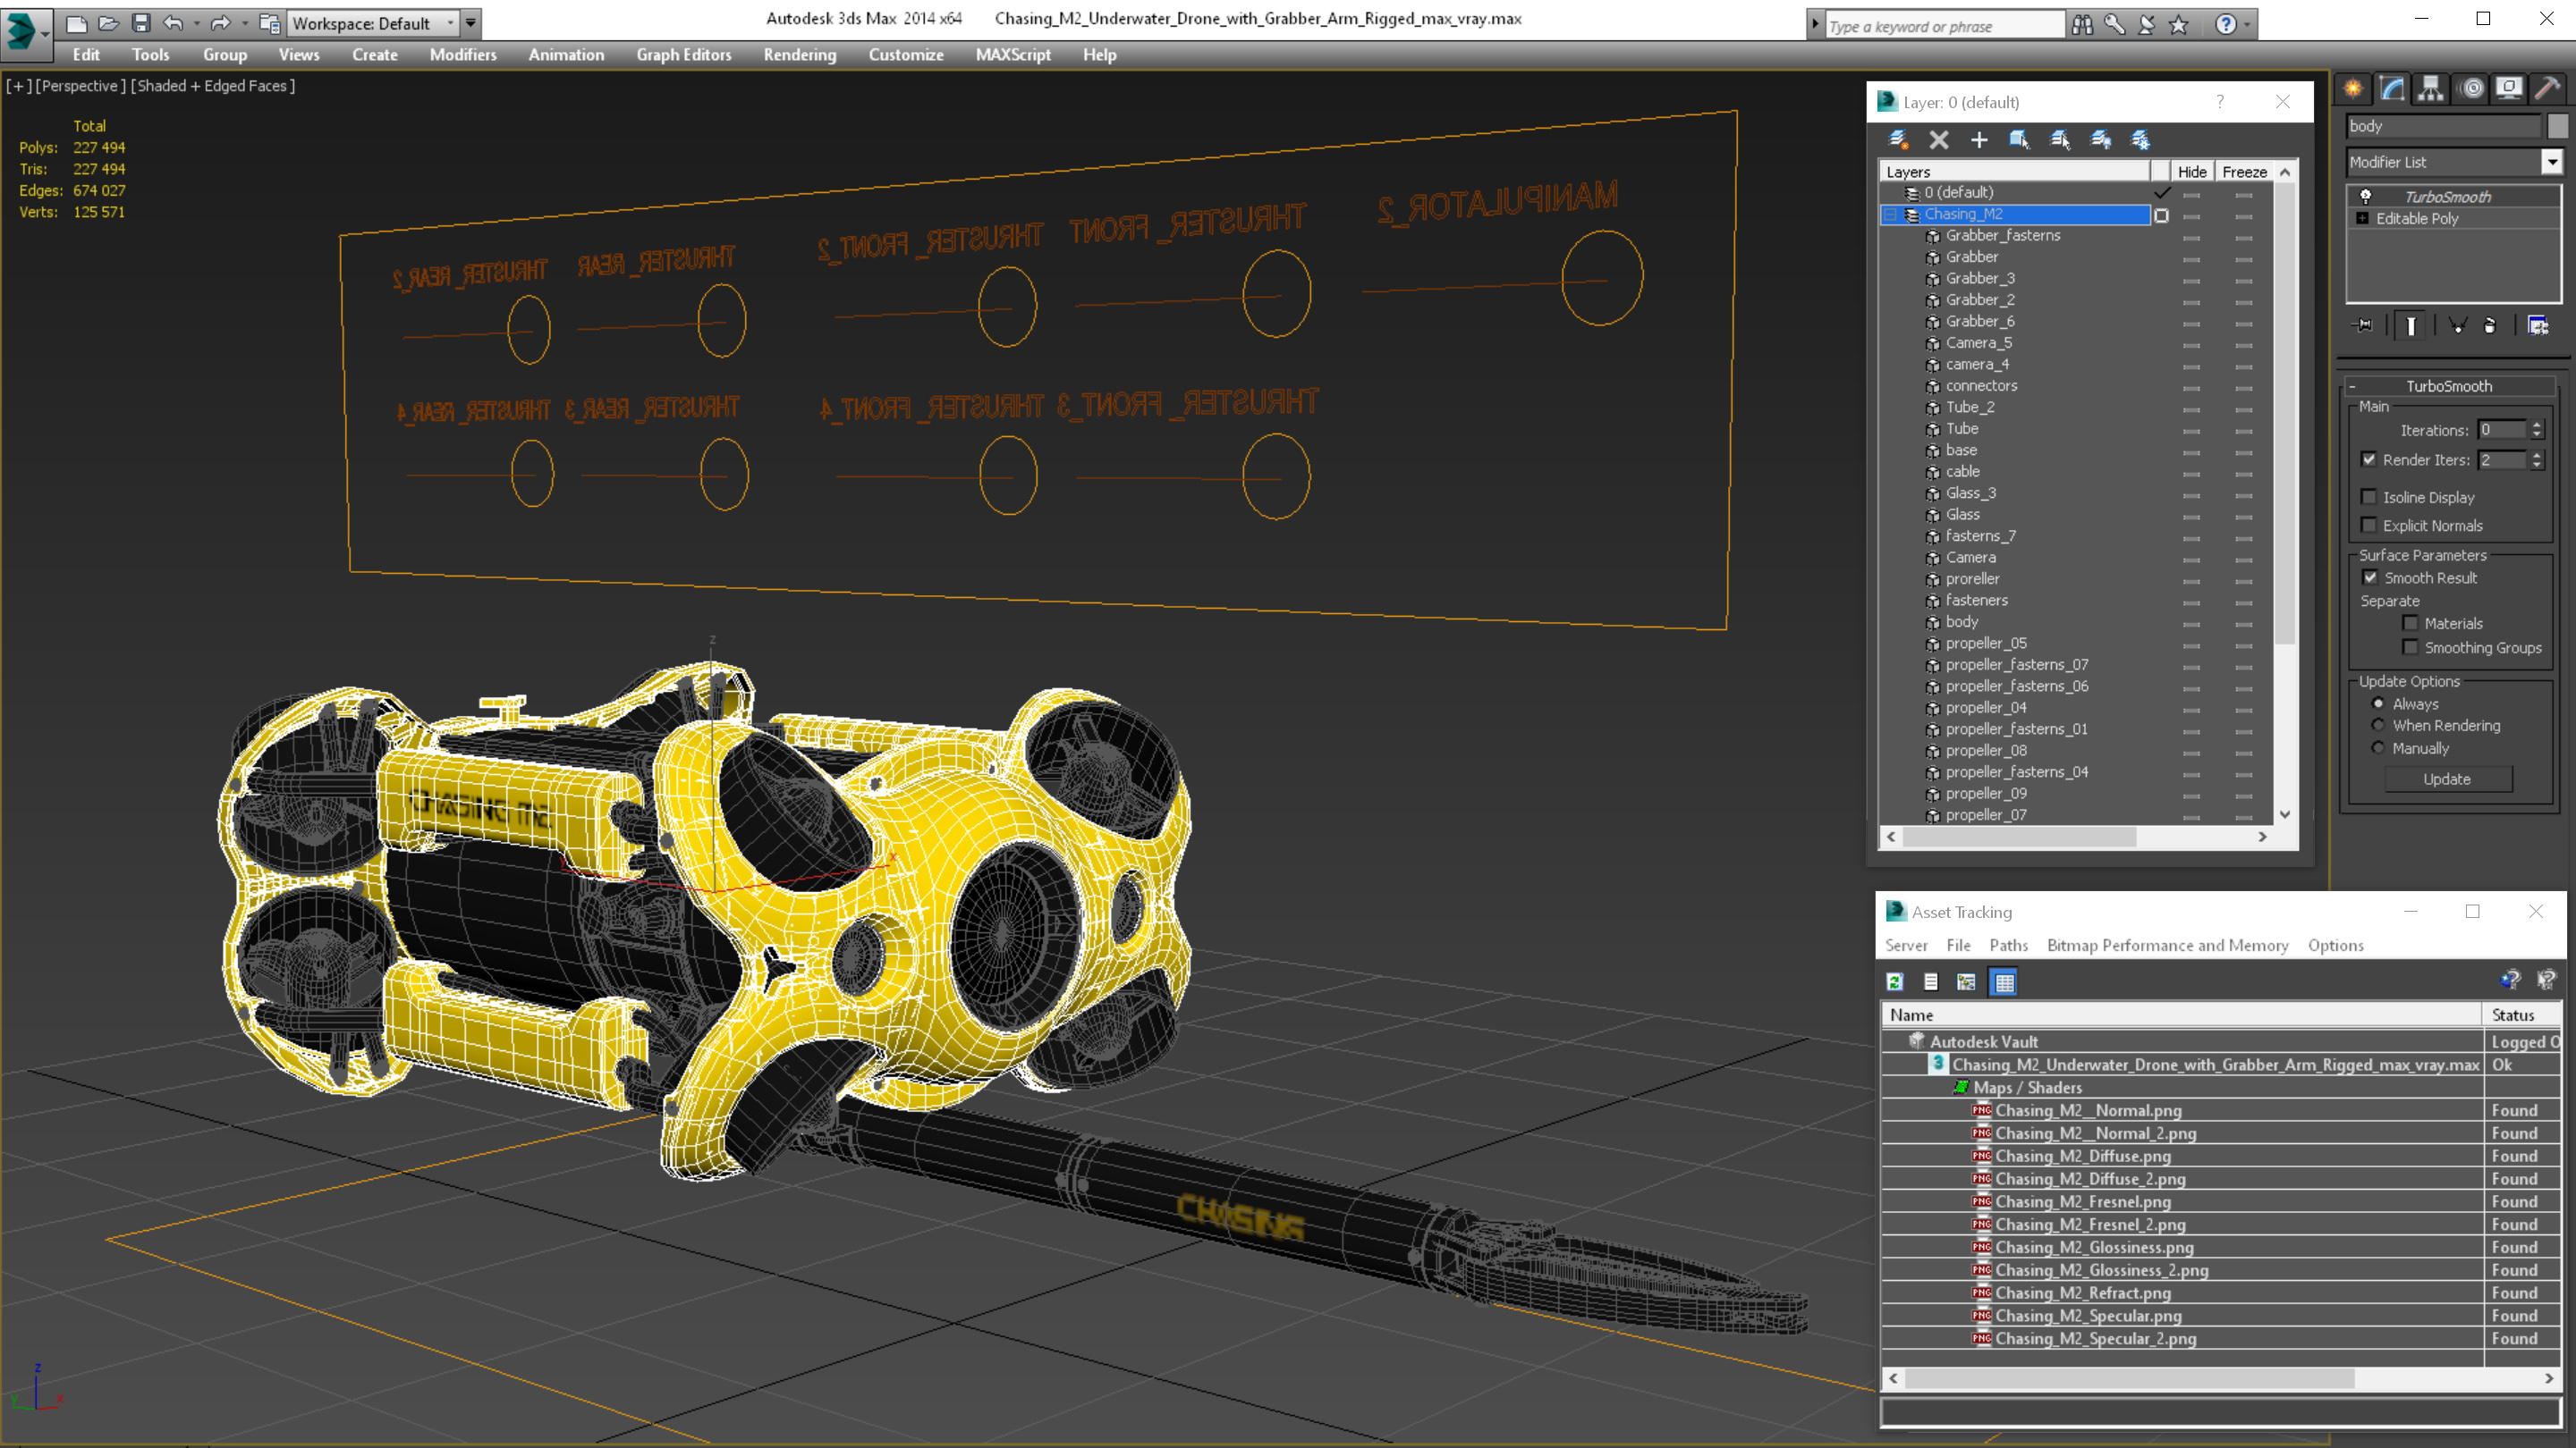Enable Explicit Normals checkbox
Image resolution: width=2576 pixels, height=1448 pixels.
click(2368, 526)
